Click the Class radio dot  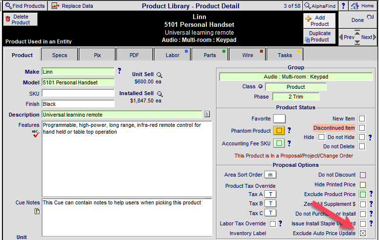[x=260, y=86]
